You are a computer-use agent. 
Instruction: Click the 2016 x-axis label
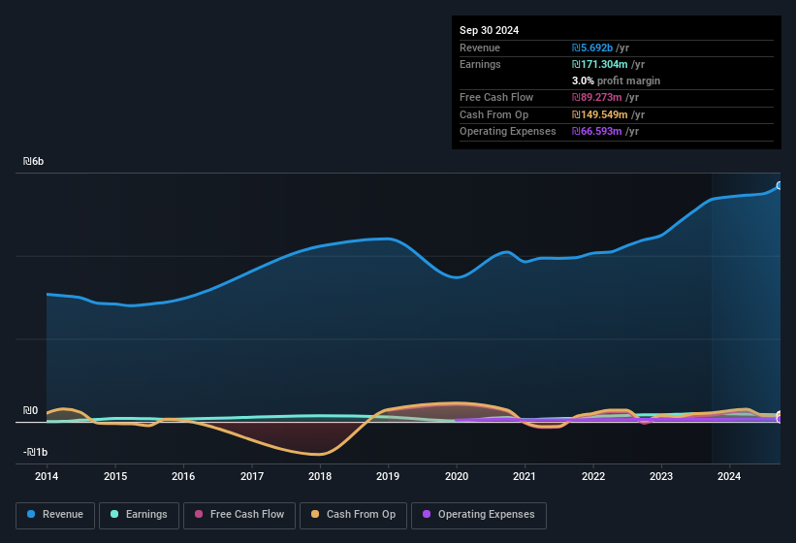point(183,476)
